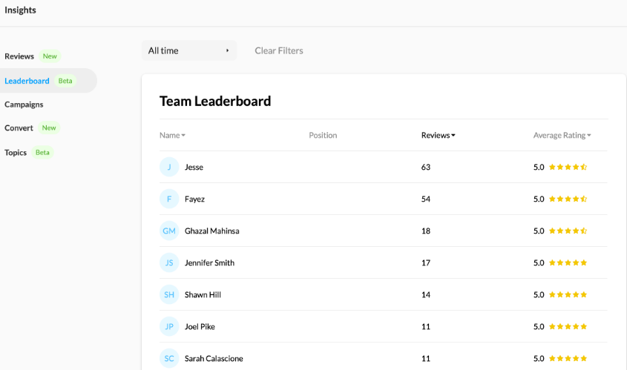Click Ghazal Mahinsa's star rating icons
Screen dimensions: 627x370
click(568, 231)
